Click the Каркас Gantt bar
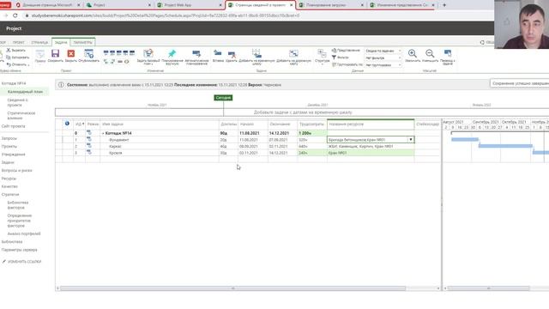The height and width of the screenshot is (309, 549). (x=505, y=146)
